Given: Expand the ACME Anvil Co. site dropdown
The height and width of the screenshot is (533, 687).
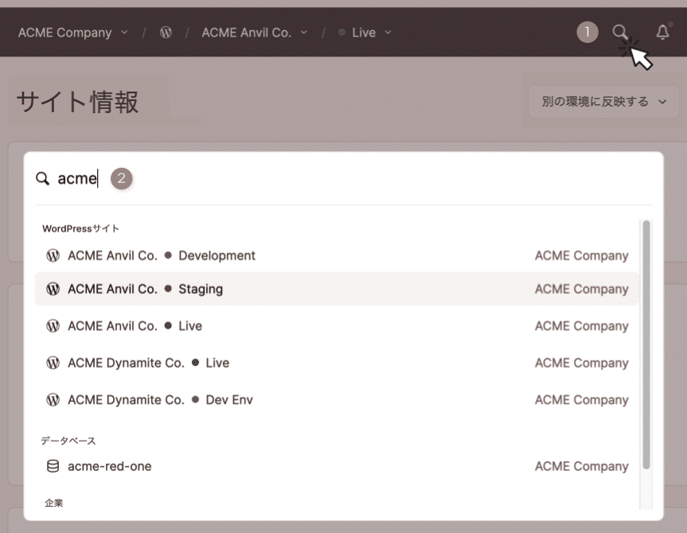Looking at the screenshot, I should click(254, 33).
